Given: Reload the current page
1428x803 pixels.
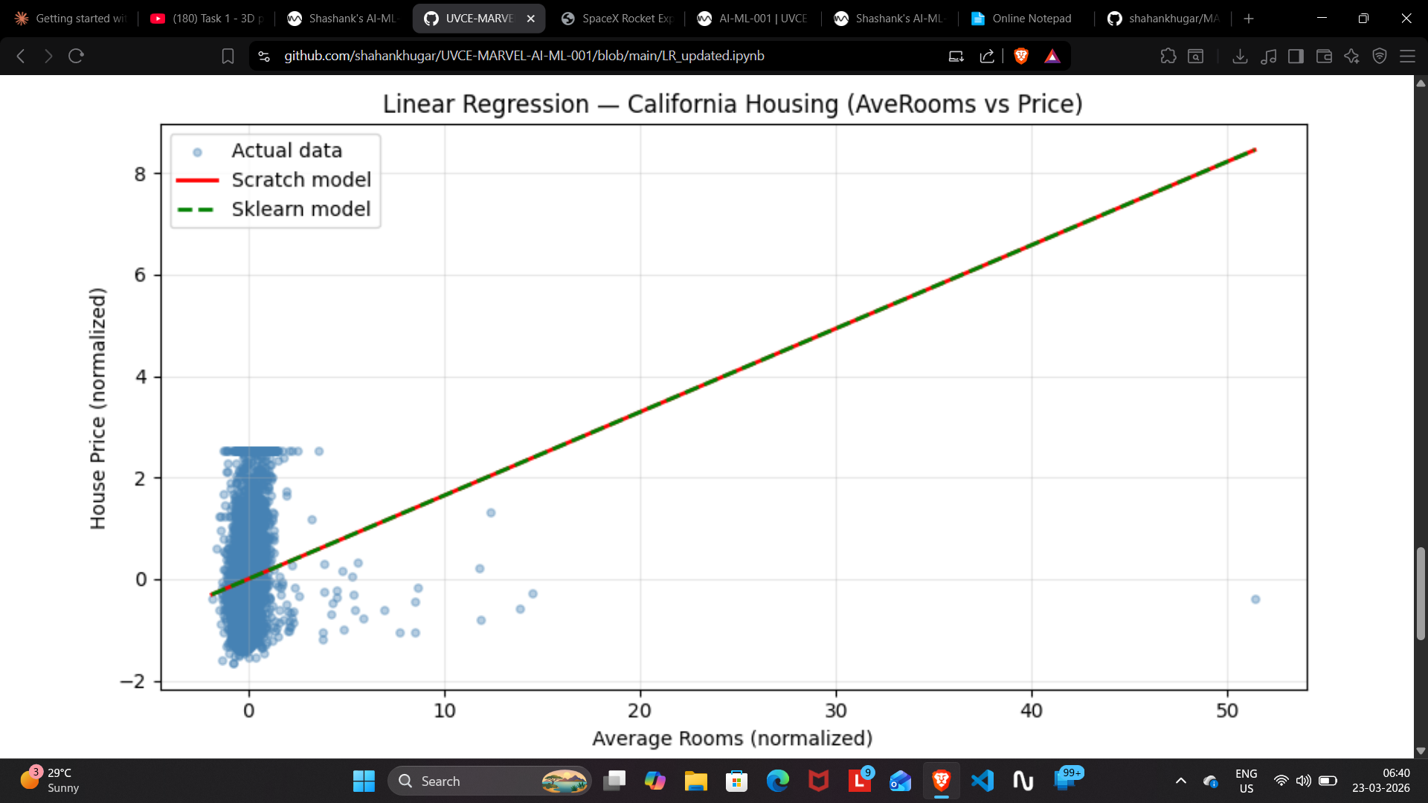Looking at the screenshot, I should 76,56.
